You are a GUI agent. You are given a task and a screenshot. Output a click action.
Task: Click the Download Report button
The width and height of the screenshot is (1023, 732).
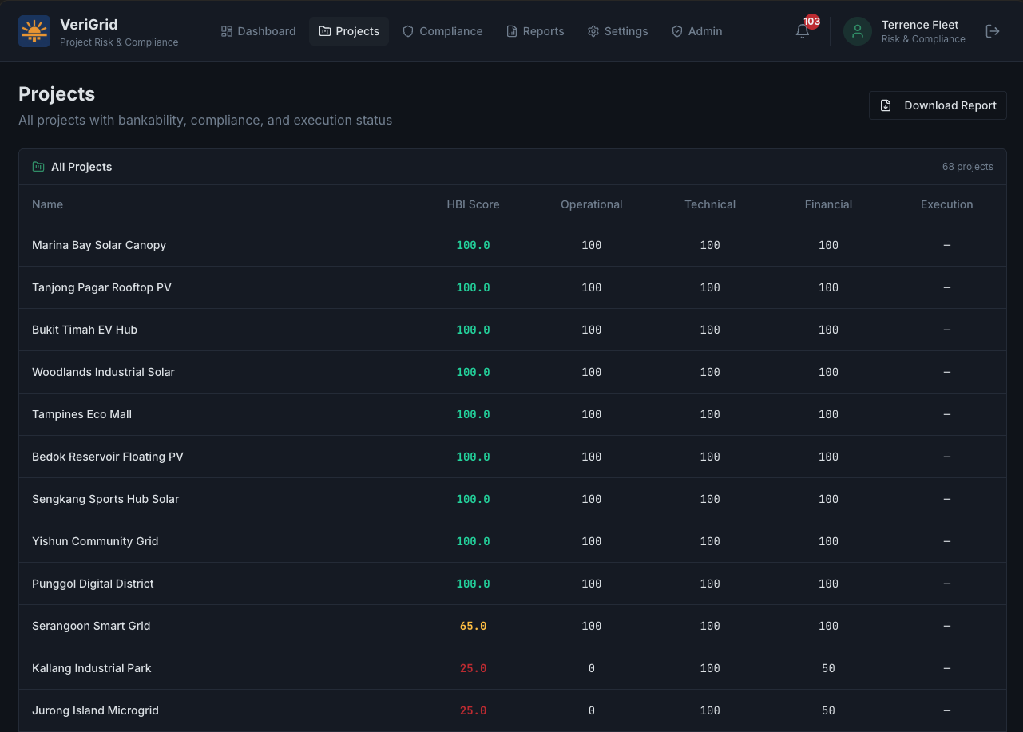pyautogui.click(x=938, y=105)
